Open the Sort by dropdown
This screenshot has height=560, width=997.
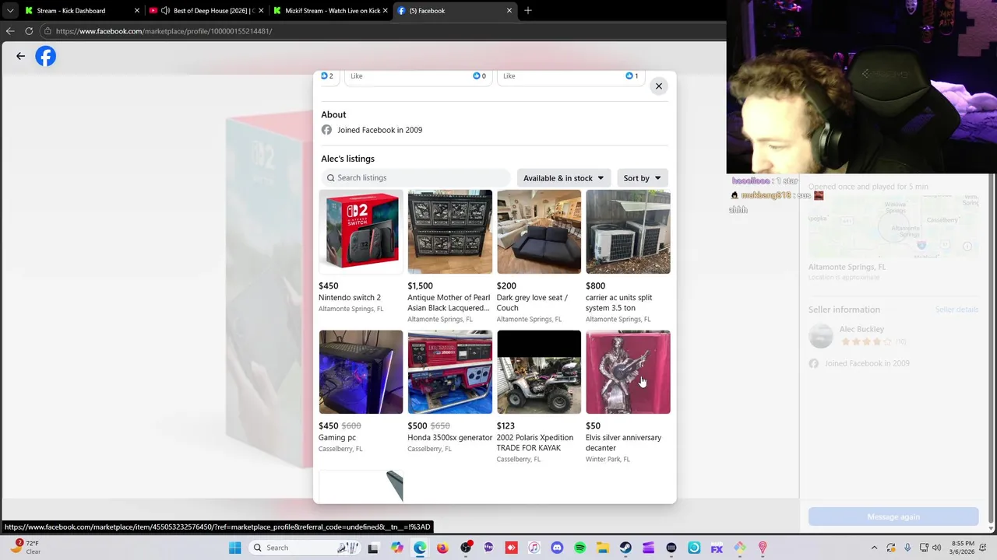[x=643, y=178]
